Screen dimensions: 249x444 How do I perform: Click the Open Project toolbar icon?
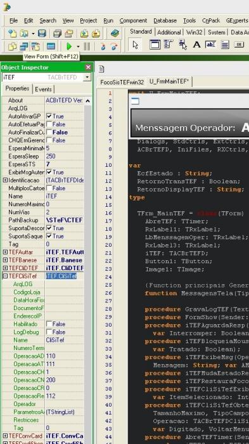point(69,34)
